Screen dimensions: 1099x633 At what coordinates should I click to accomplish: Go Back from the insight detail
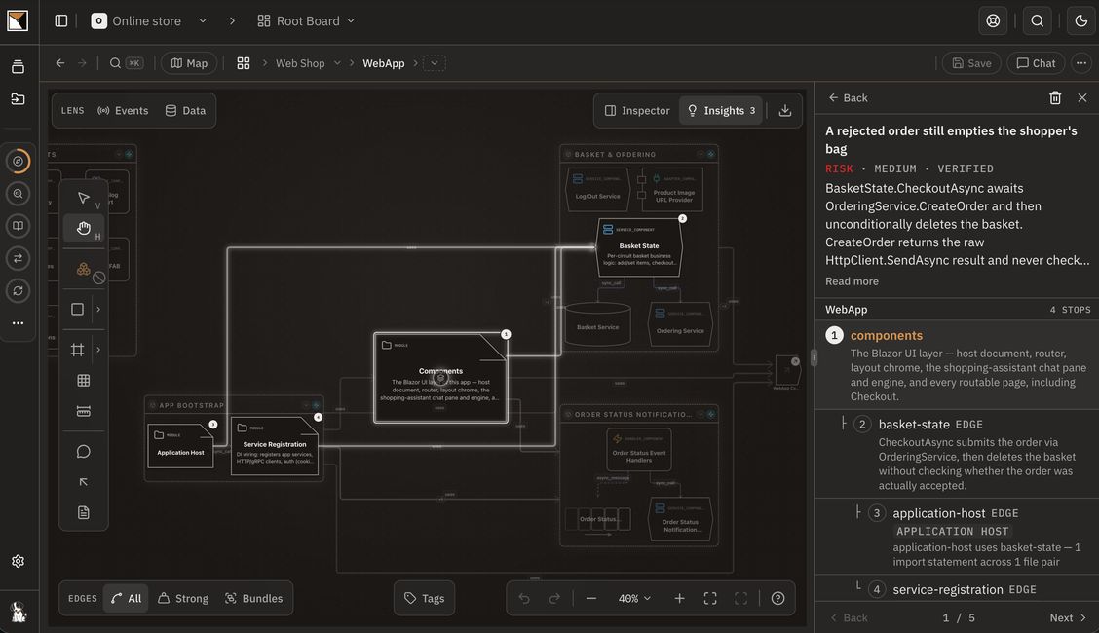click(x=848, y=98)
